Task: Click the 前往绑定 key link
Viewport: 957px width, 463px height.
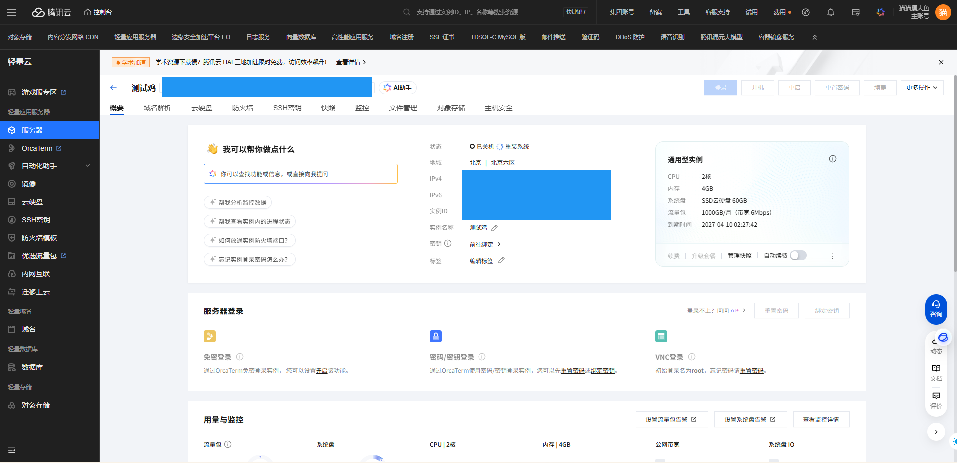Action: (484, 245)
